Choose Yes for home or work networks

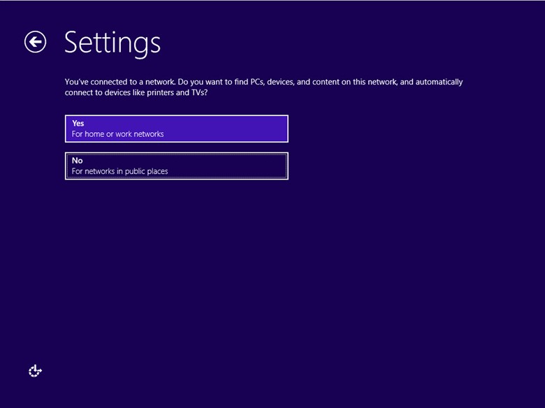point(177,129)
